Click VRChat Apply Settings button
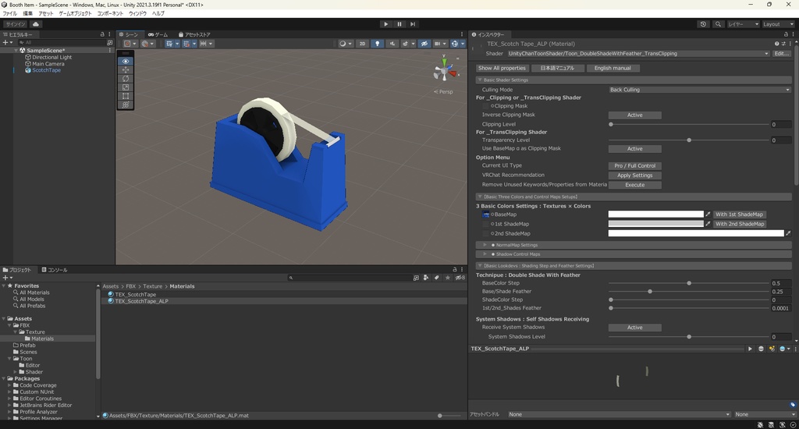The image size is (799, 429). click(x=635, y=175)
